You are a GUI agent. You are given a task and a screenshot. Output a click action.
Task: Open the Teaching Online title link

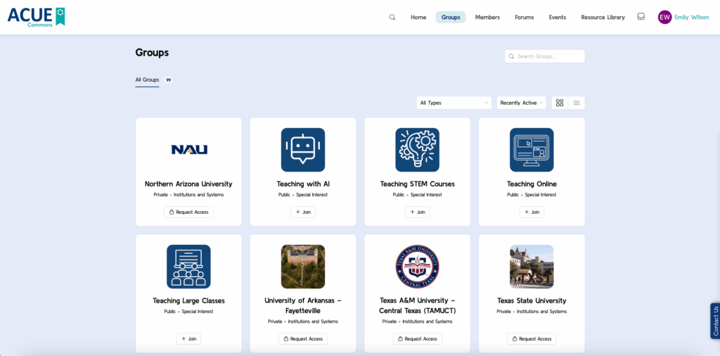click(x=532, y=184)
